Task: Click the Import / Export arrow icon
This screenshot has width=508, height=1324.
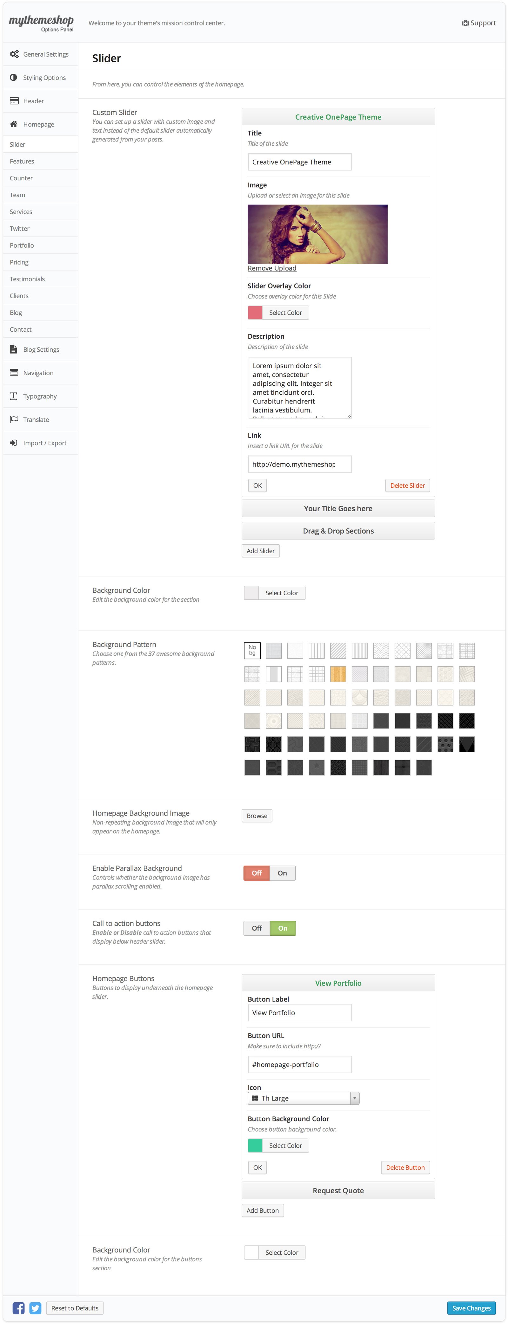Action: point(14,443)
